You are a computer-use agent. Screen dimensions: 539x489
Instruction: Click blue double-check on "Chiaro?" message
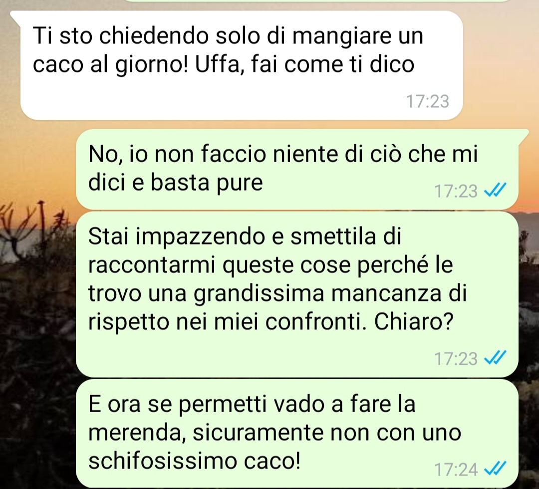point(495,358)
